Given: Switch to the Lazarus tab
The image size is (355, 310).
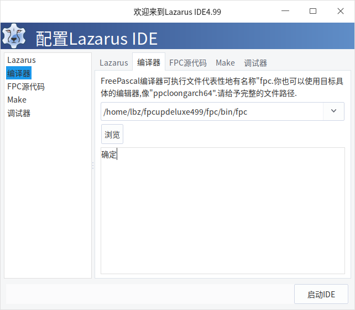Looking at the screenshot, I should 114,63.
